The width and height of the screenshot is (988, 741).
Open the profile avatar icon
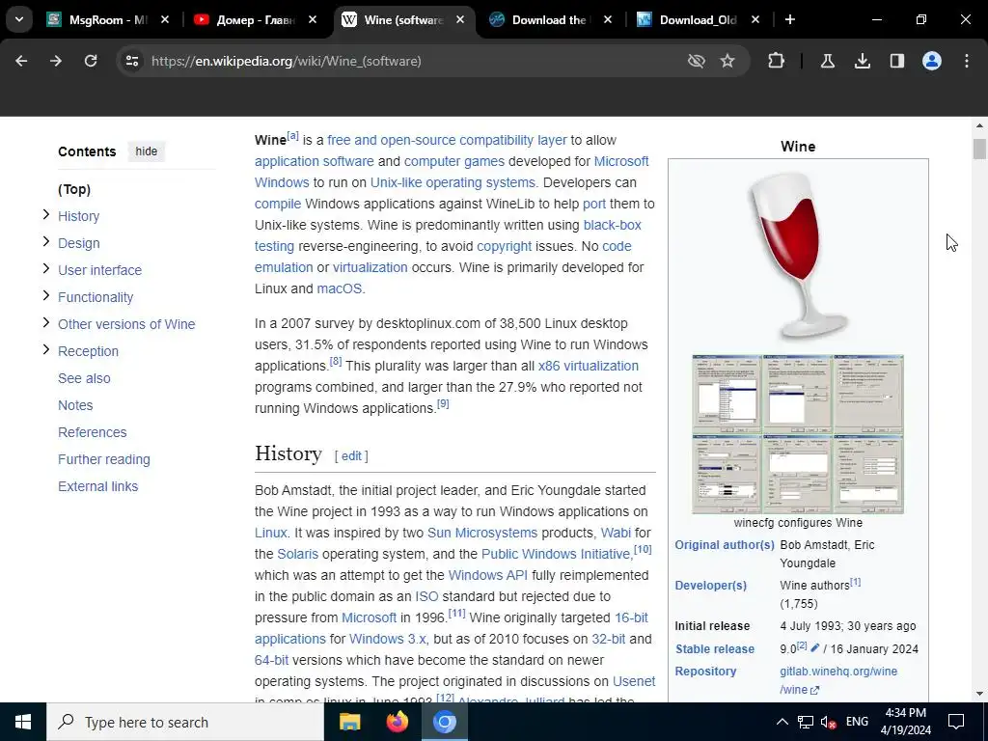pos(932,61)
